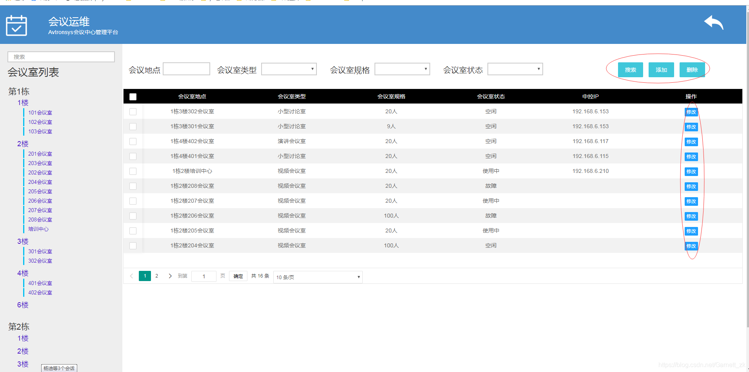749x372 pixels.
Task: Expand 2楼 under 第2栋
Action: 23,351
